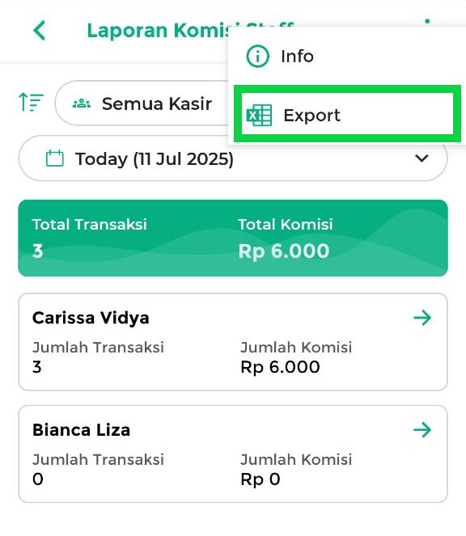Click the Bianca Liza staff name
Viewport: 466px width, 536px height.
[81, 430]
